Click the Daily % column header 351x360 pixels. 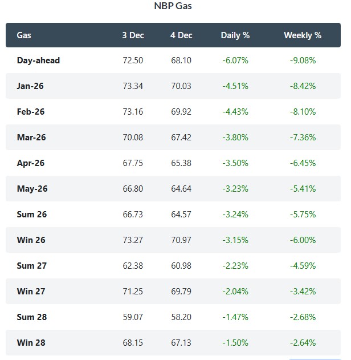[x=235, y=35]
